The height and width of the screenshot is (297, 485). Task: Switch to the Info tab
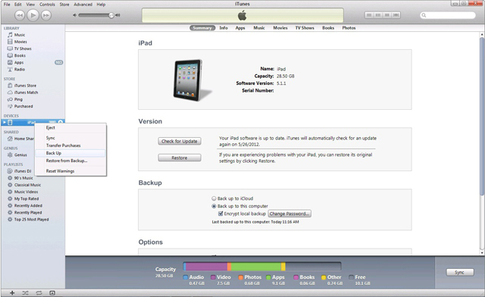coord(224,28)
